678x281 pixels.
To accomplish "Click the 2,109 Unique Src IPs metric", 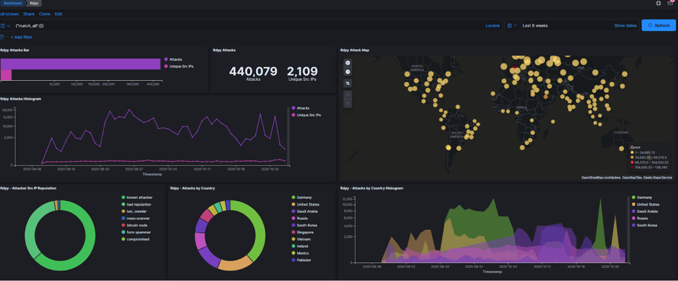I will [302, 73].
